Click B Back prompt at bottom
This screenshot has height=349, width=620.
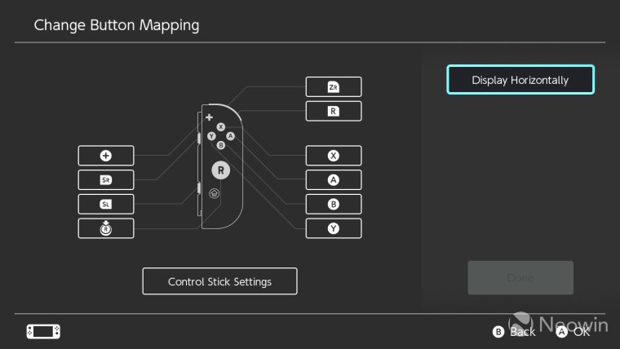[514, 332]
